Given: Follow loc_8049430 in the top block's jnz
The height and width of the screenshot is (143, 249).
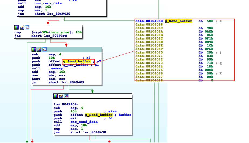Looking at the screenshot, I should pyautogui.click(x=58, y=14).
